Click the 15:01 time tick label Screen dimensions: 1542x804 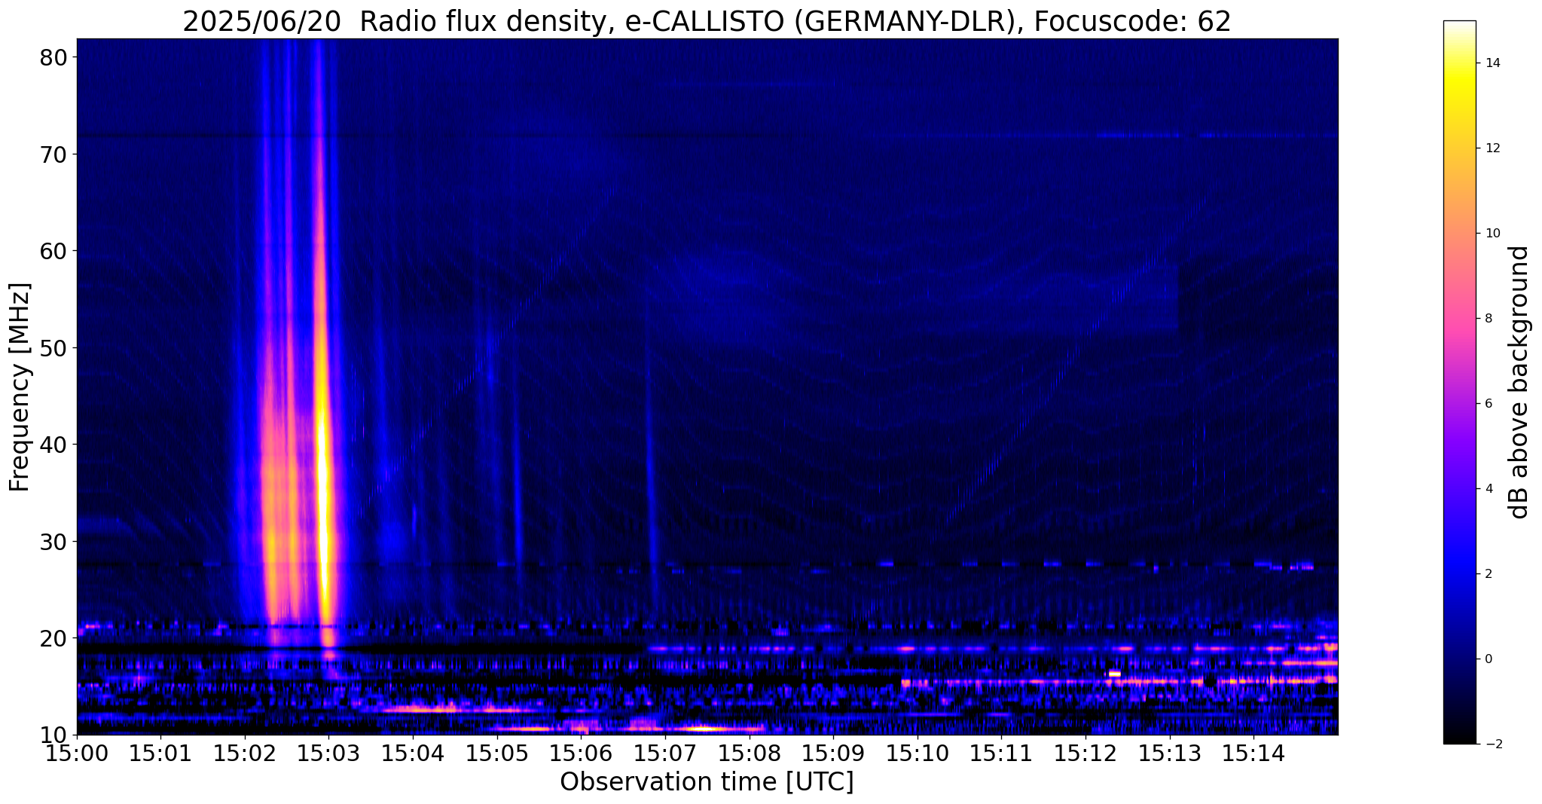[x=161, y=754]
